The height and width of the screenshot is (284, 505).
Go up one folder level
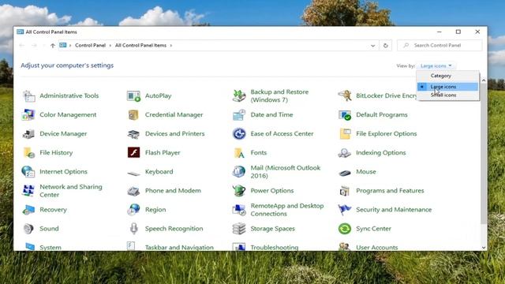click(x=53, y=46)
